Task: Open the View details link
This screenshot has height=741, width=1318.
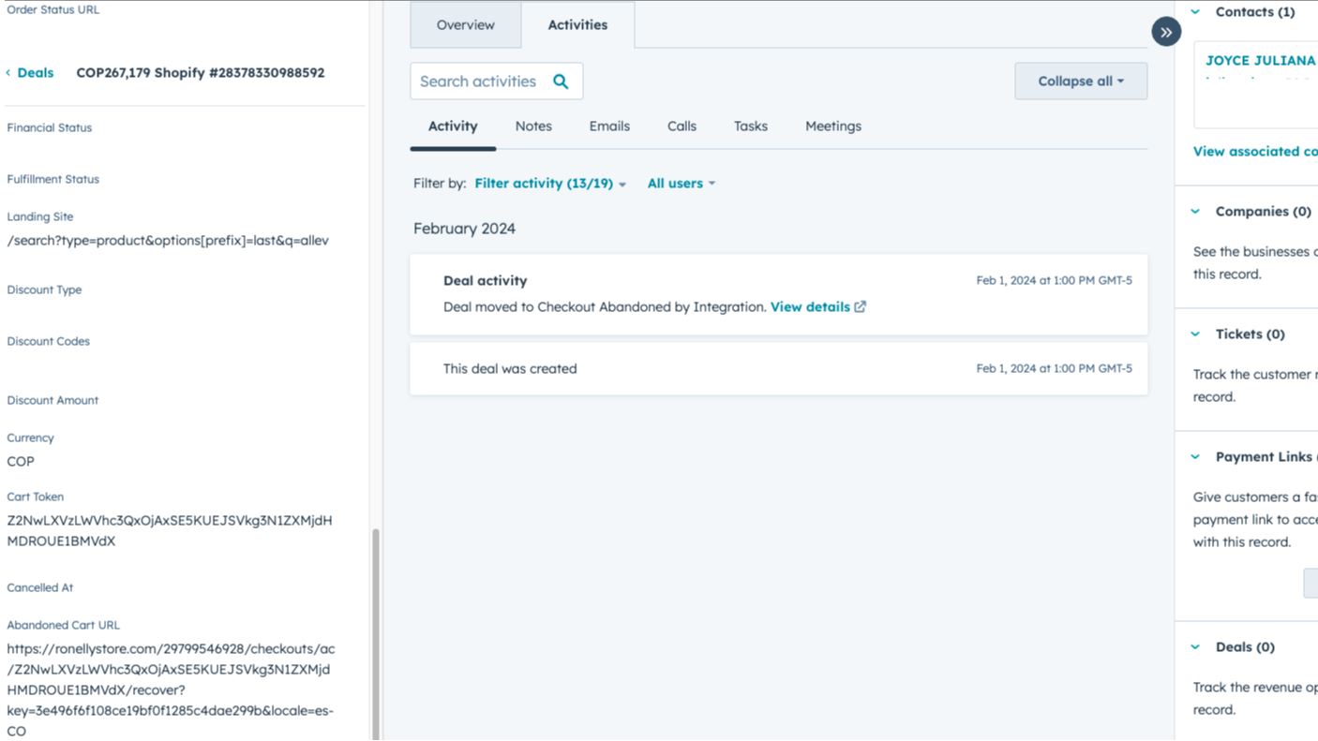Action: pos(809,306)
